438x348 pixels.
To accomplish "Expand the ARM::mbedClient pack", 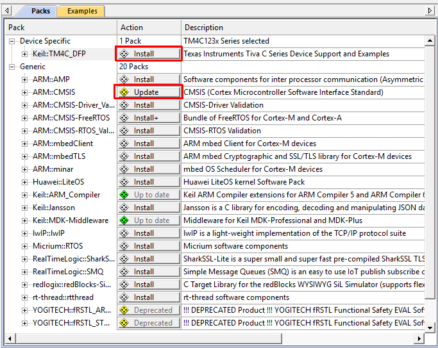I will coord(24,144).
